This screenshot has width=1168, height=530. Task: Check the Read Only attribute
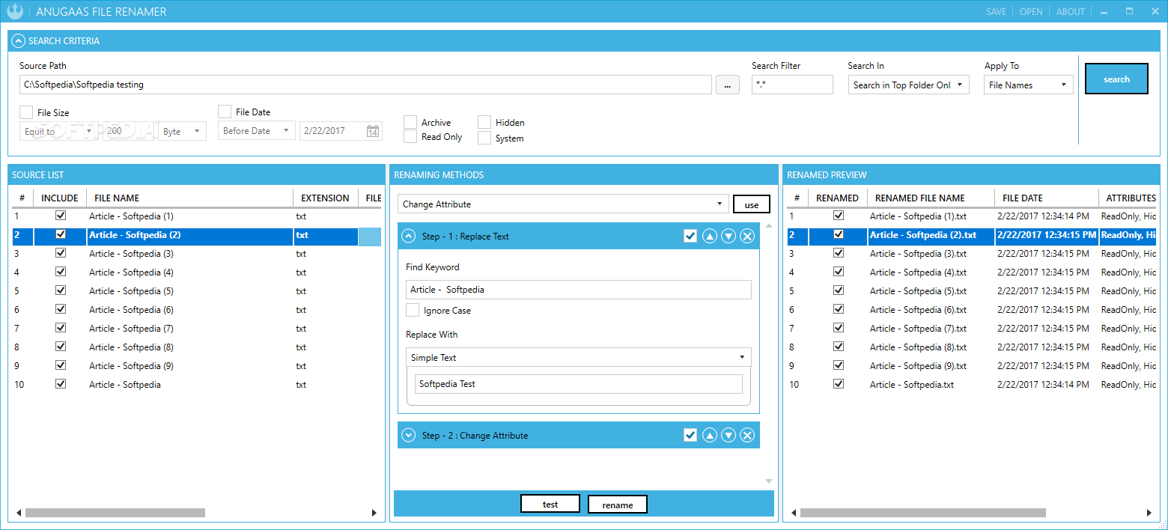click(410, 136)
